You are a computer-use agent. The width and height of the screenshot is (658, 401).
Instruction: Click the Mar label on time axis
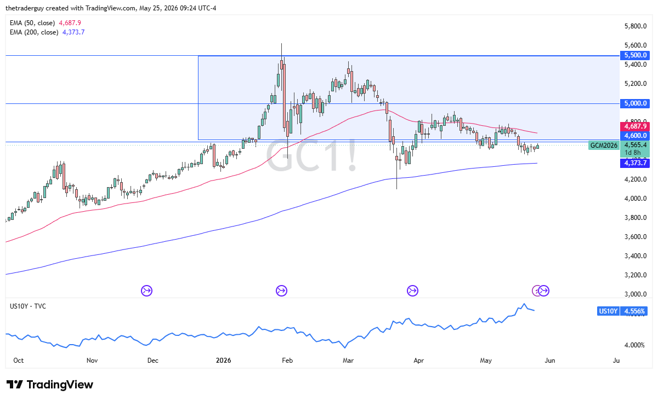point(348,361)
